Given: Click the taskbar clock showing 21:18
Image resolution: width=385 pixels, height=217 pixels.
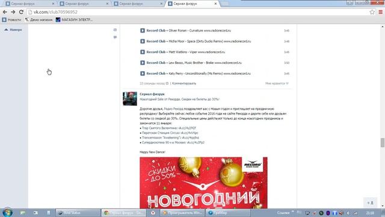Looking at the screenshot, I should coord(370,213).
